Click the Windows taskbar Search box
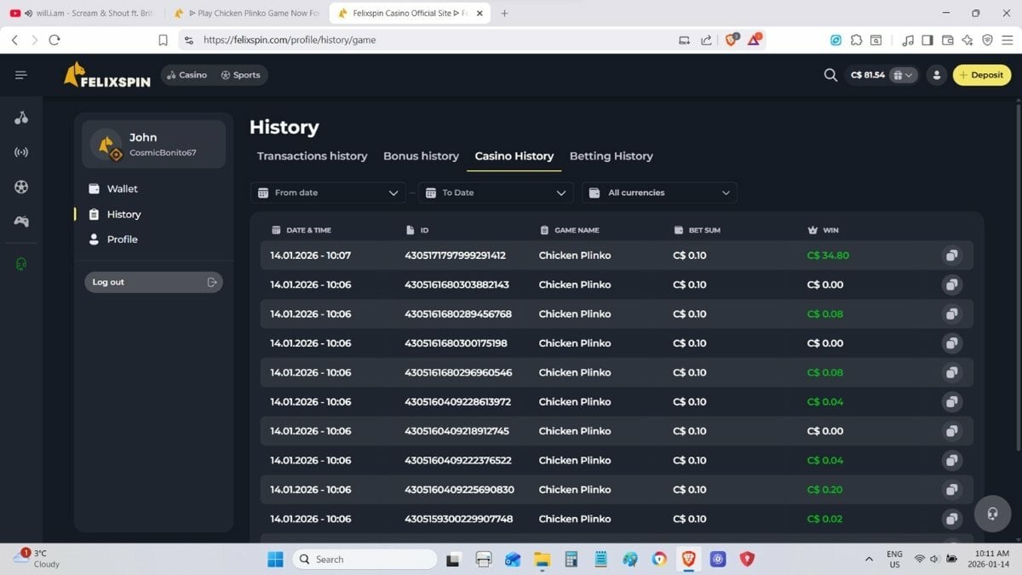The height and width of the screenshot is (575, 1022). (x=365, y=559)
